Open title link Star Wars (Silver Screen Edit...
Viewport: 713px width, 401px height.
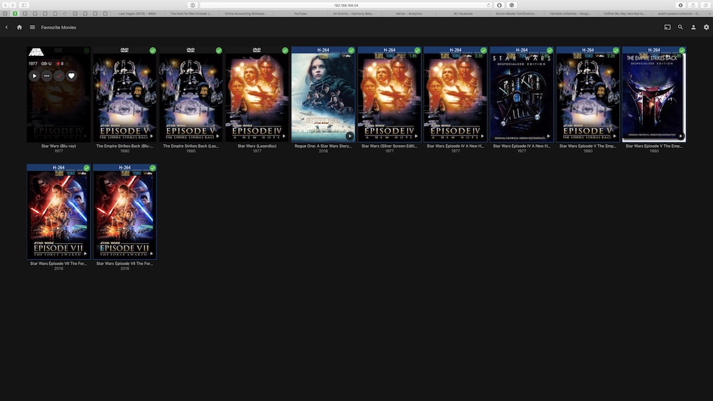(389, 146)
